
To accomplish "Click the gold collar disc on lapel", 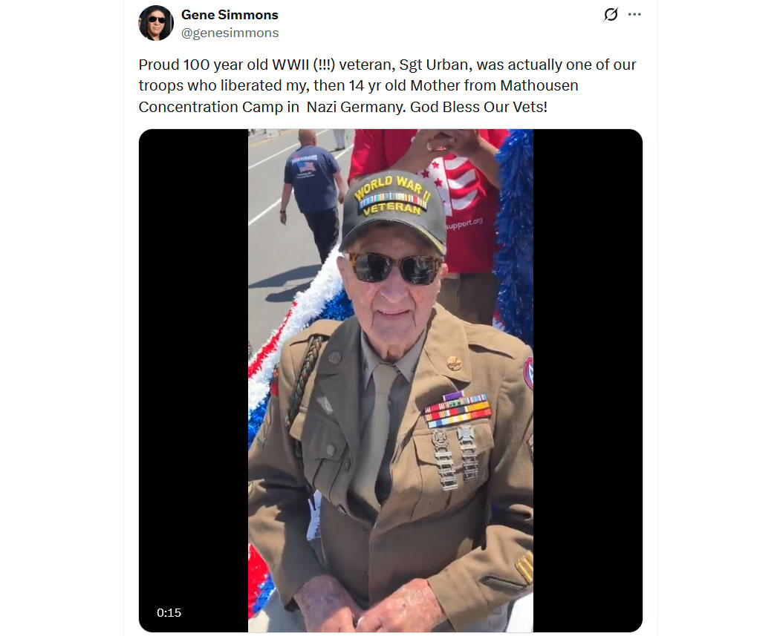I will pos(454,363).
